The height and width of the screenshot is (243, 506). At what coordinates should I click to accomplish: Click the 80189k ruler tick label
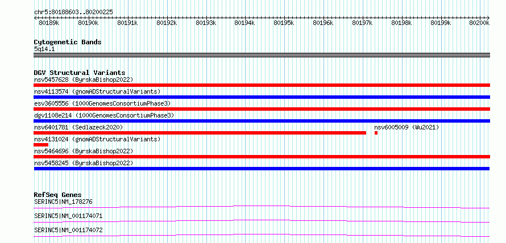click(49, 23)
